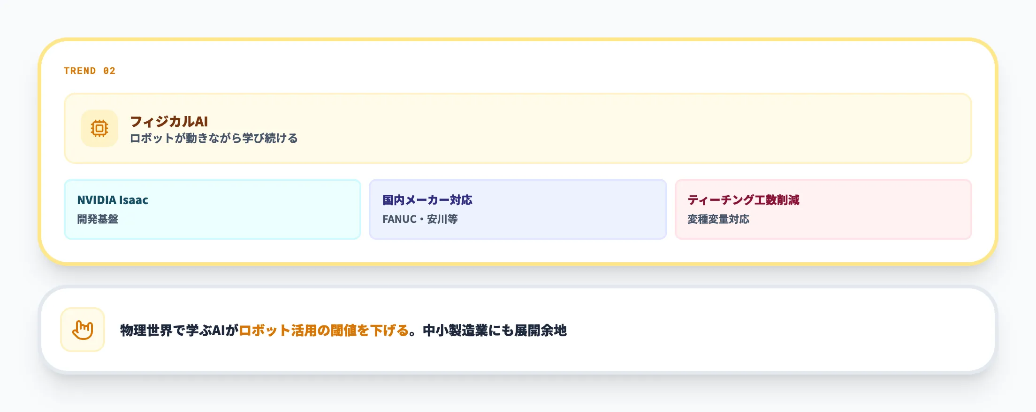Open the ティーチング工数削減 heading
Image resolution: width=1036 pixels, height=412 pixels.
[x=743, y=200]
